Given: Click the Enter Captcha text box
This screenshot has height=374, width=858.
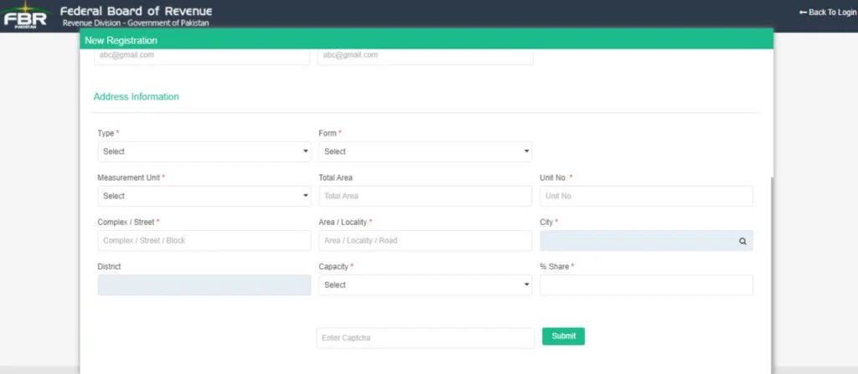Looking at the screenshot, I should (x=425, y=338).
